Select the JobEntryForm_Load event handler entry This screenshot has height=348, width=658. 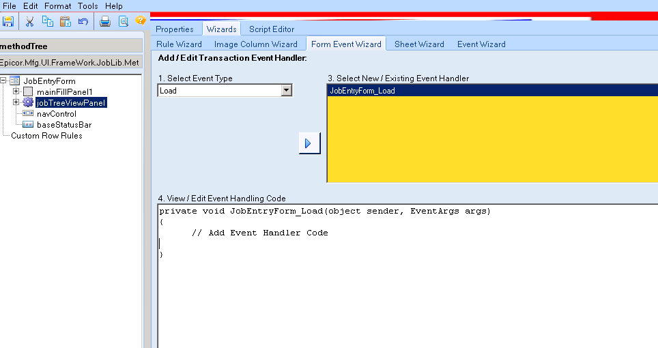pyautogui.click(x=493, y=91)
